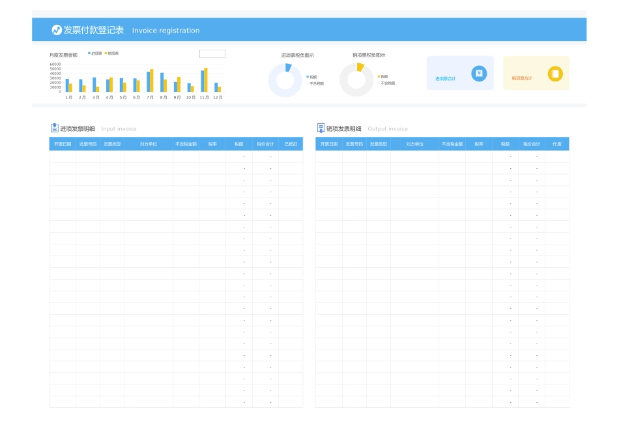
Task: Click first empty 开票日期 cell in input table
Action: [x=63, y=156]
